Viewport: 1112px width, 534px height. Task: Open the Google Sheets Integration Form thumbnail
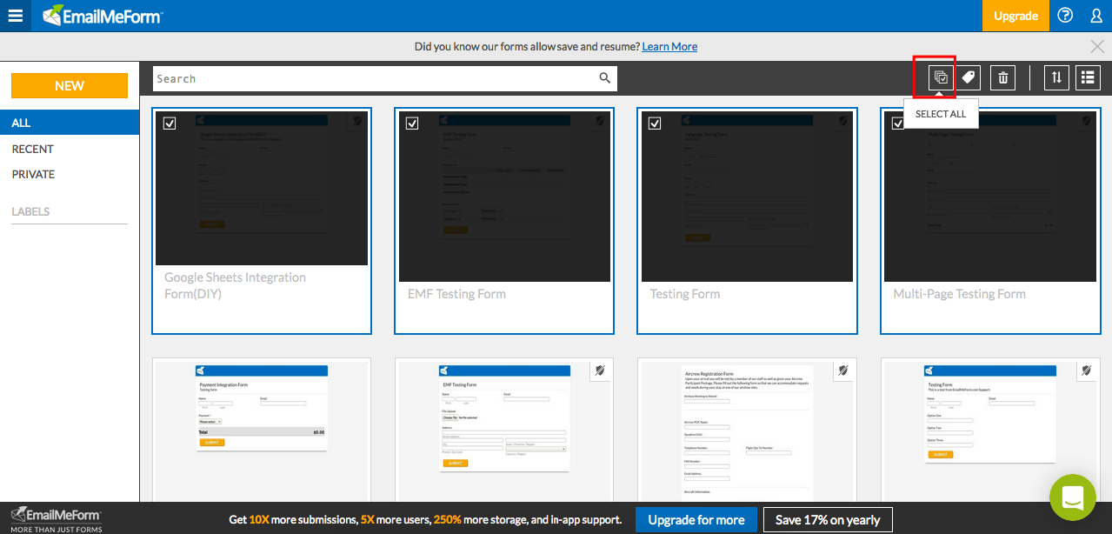pyautogui.click(x=262, y=188)
